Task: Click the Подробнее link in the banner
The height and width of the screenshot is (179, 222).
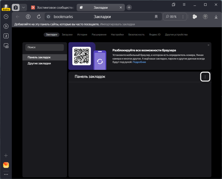Action: (139, 62)
